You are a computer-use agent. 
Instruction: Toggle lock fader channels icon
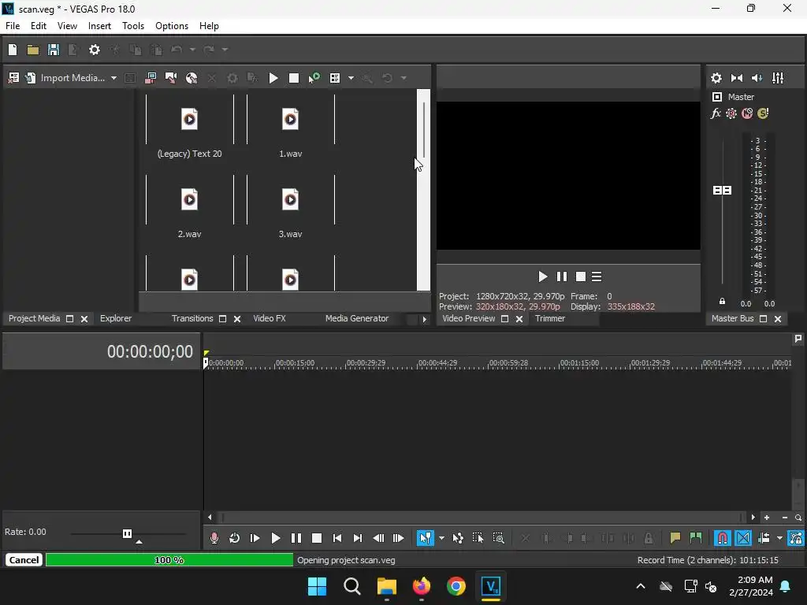[722, 302]
